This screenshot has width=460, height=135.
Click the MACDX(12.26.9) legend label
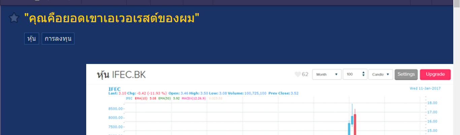194,98
